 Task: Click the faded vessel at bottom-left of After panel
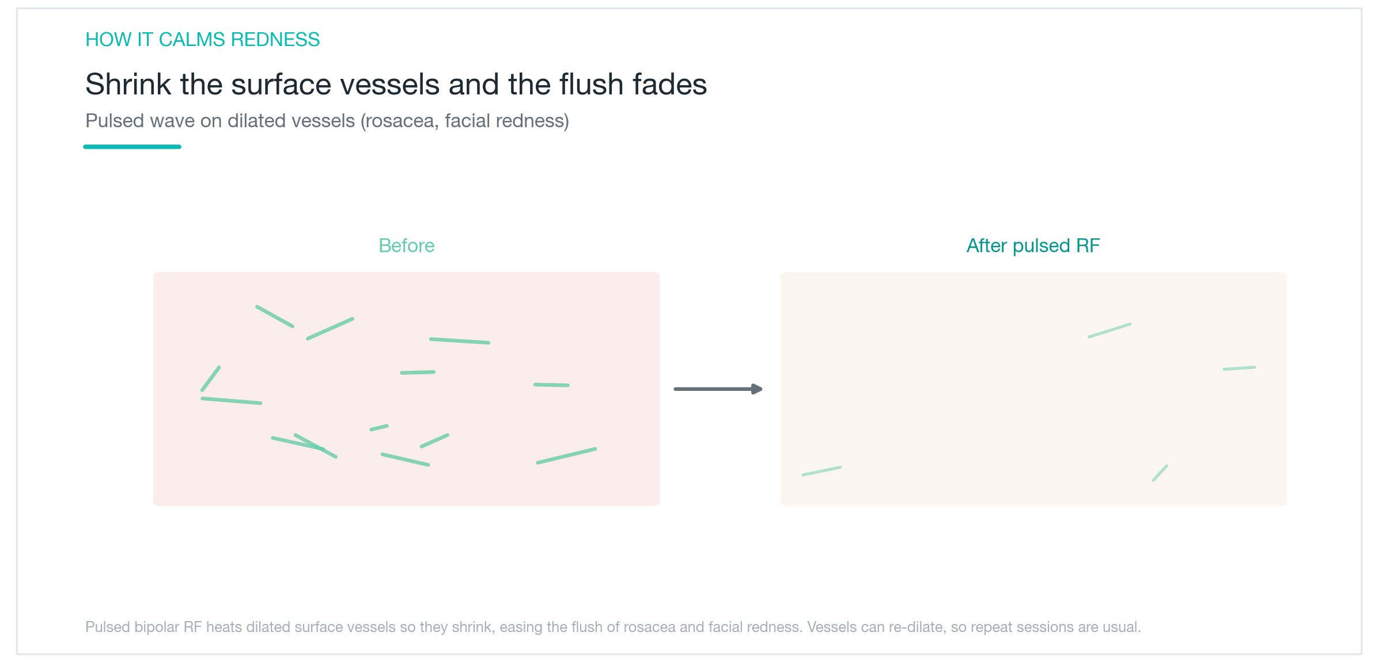tap(821, 471)
